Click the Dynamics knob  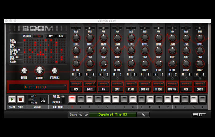[55, 71]
